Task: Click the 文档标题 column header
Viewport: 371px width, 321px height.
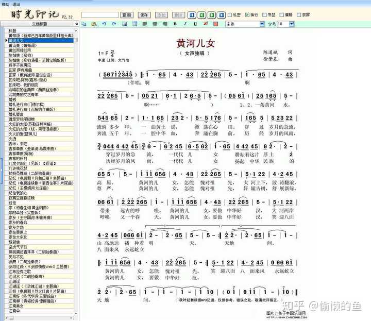Action: coord(39,24)
